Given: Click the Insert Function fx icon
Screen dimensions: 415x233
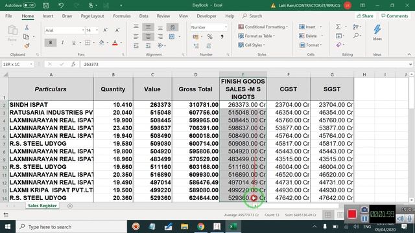Looking at the screenshot, I should click(73, 64).
